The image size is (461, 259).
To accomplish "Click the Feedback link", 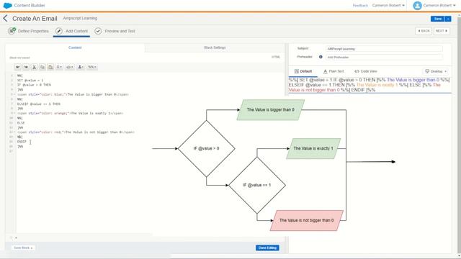I will (360, 5).
